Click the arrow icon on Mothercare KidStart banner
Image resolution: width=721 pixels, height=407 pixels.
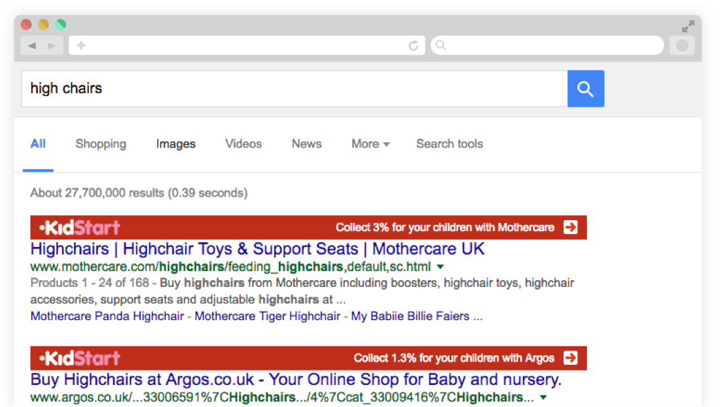(x=570, y=228)
